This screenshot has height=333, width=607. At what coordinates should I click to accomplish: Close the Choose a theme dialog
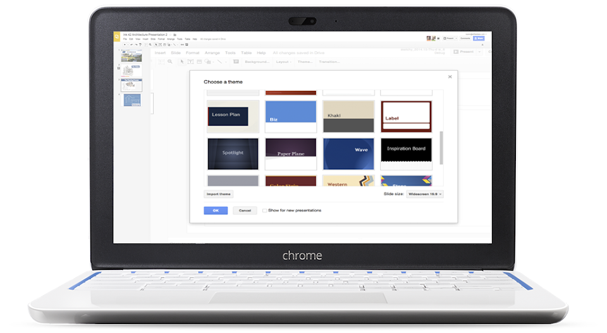point(450,77)
